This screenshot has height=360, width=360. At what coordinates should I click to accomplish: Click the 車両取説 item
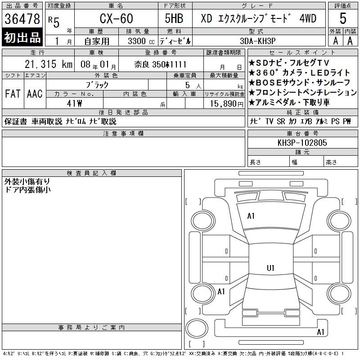tap(47, 121)
